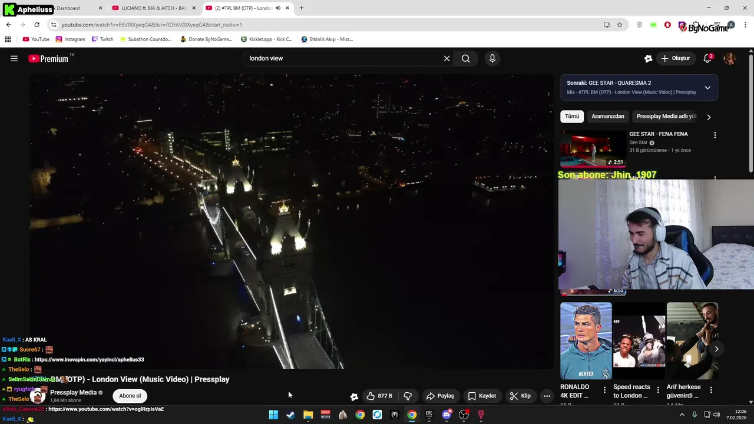
Task: Show more filter chips arrow
Action: 709,117
